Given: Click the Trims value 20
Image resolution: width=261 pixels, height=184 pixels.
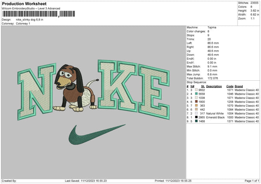Looking at the screenshot, I should [209, 39].
